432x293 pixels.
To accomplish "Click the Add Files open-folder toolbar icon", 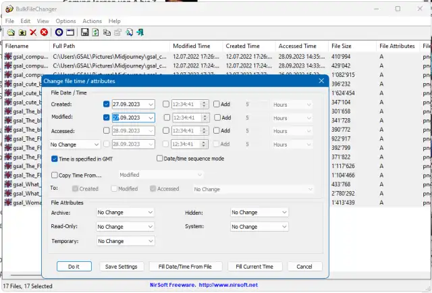I will click(x=9, y=32).
